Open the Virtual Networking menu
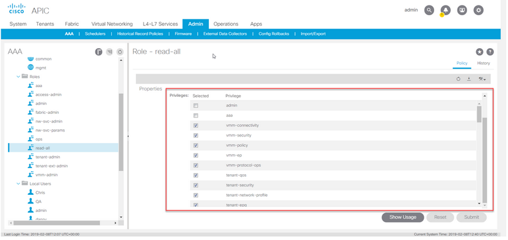Image resolution: width=508 pixels, height=240 pixels. 112,24
